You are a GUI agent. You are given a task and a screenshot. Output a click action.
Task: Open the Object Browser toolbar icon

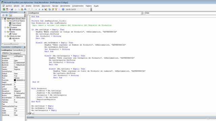[x=56, y=9]
